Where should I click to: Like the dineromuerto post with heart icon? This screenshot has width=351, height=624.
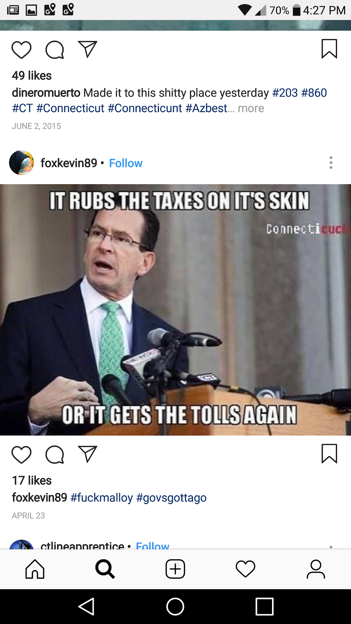tap(21, 50)
